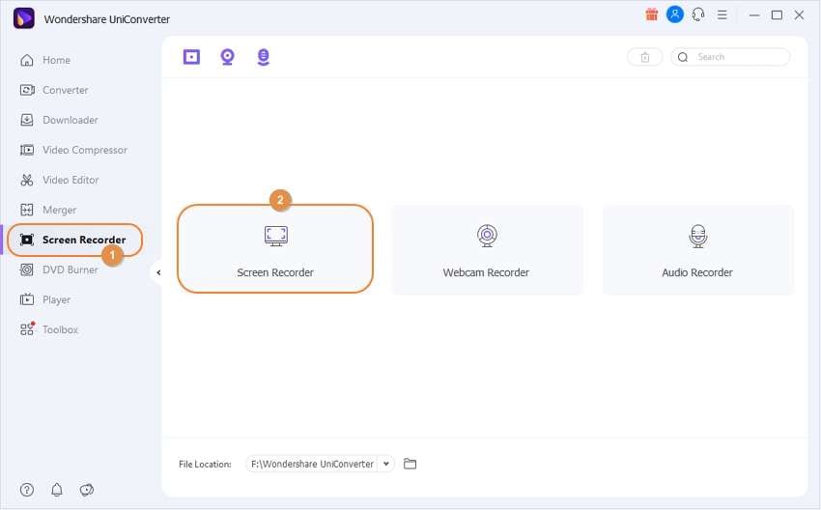The image size is (821, 510).
Task: Open DVD Burner from sidebar
Action: click(59, 269)
